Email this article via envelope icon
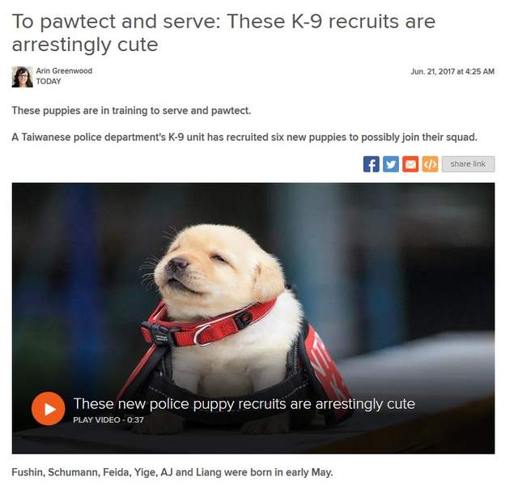This screenshot has height=494, width=518. 410,164
